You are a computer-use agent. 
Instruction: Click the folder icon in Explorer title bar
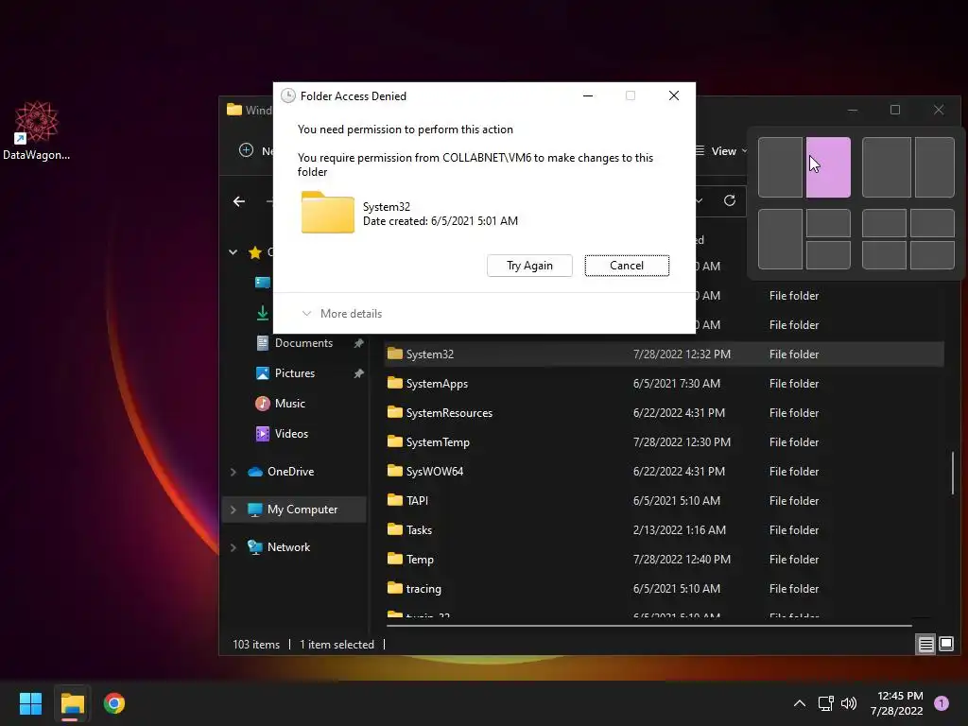(234, 110)
